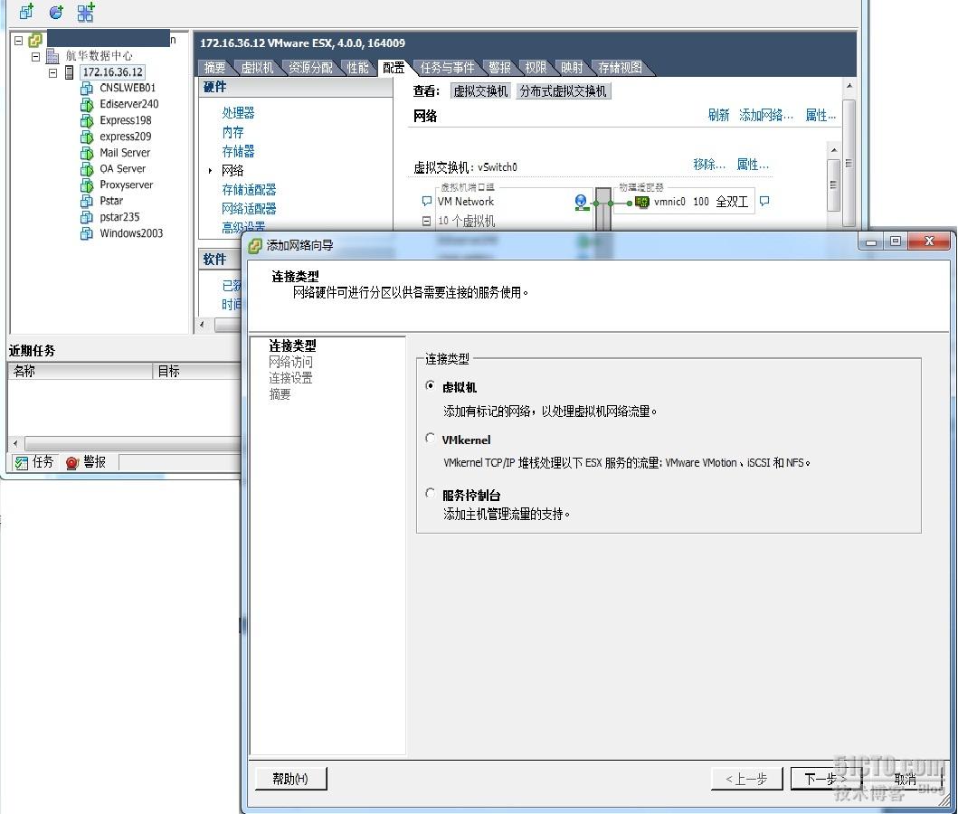
Task: Click the 添加网络向导 wizard title icon
Action: (255, 245)
